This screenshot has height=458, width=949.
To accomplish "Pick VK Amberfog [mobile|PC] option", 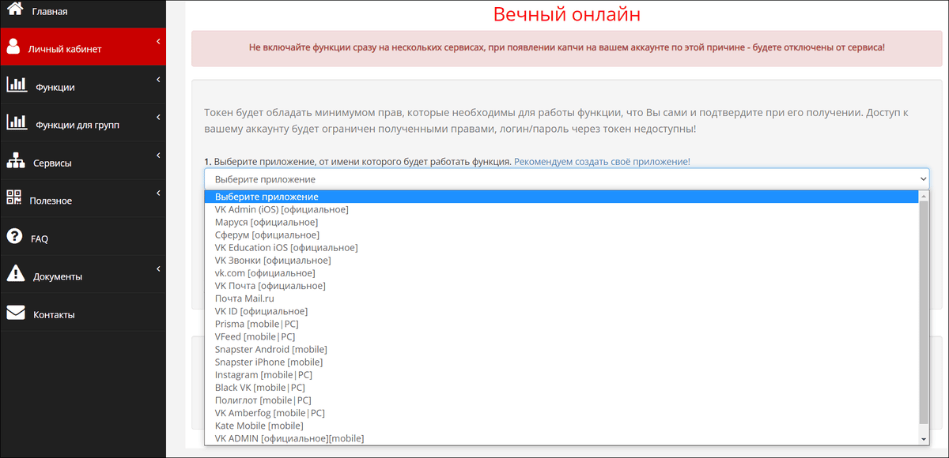I will point(561,413).
